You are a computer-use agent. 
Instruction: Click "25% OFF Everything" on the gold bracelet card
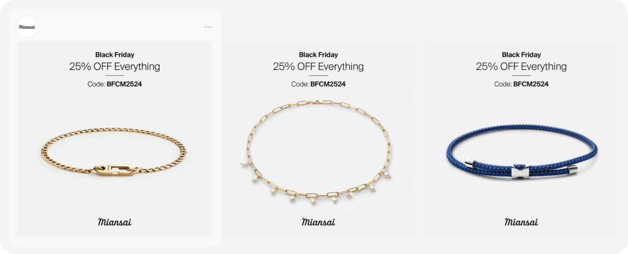point(115,66)
